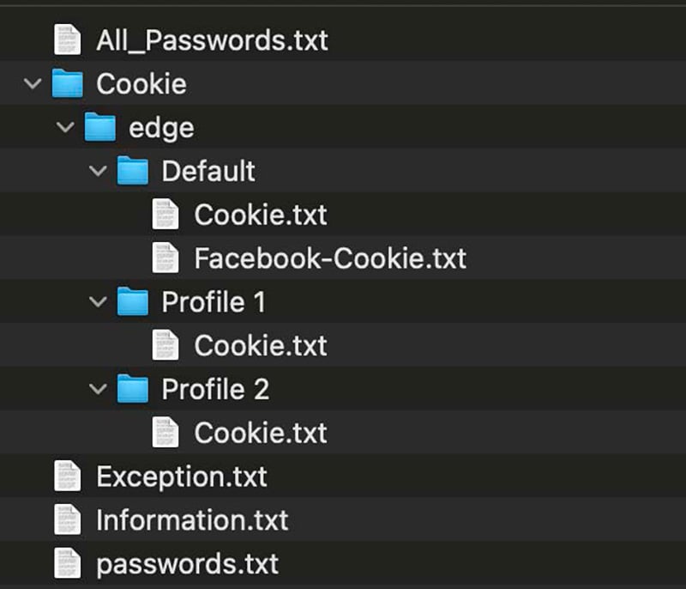Collapse the Profile 1 folder chevron
The height and width of the screenshot is (589, 686).
pos(98,302)
